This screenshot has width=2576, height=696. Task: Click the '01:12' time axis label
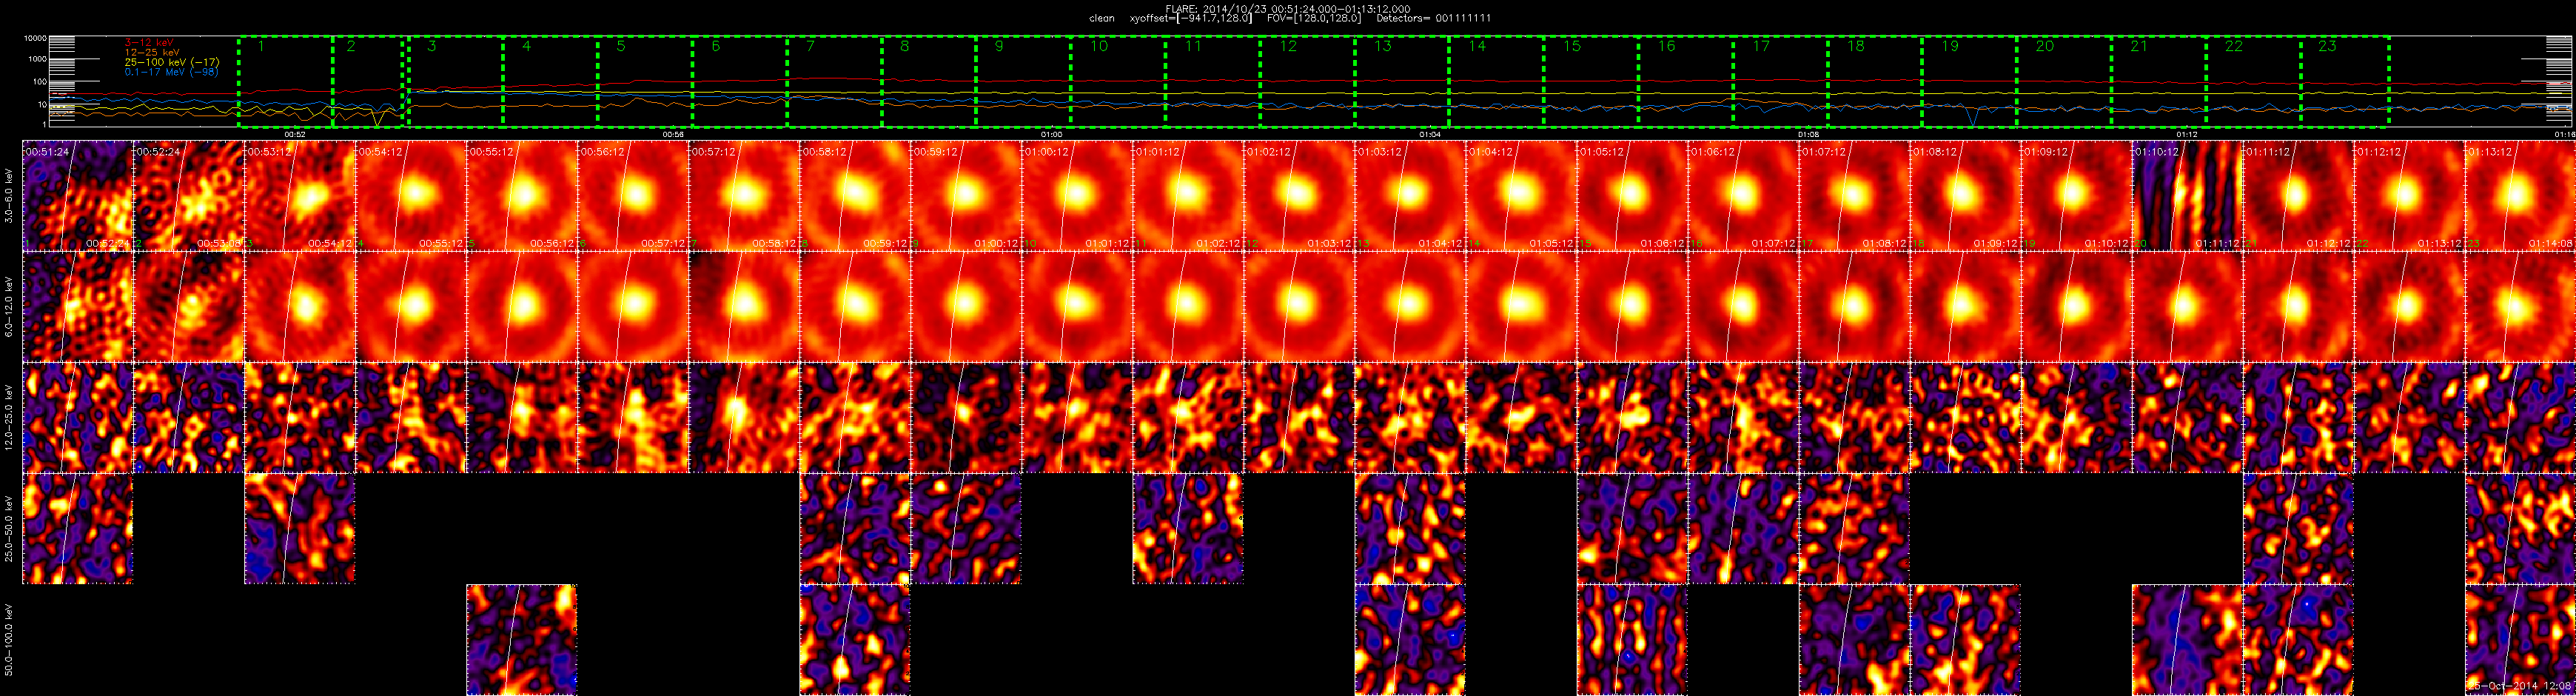click(x=2187, y=133)
